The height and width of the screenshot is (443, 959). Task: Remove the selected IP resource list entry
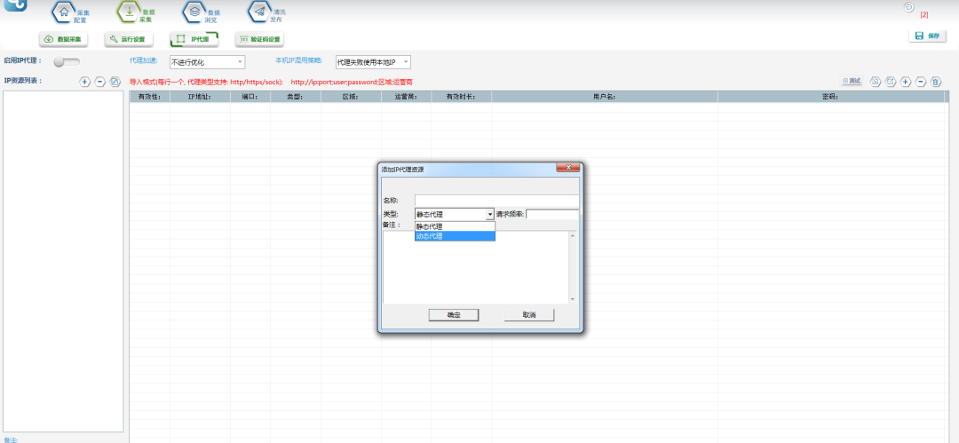coord(99,82)
